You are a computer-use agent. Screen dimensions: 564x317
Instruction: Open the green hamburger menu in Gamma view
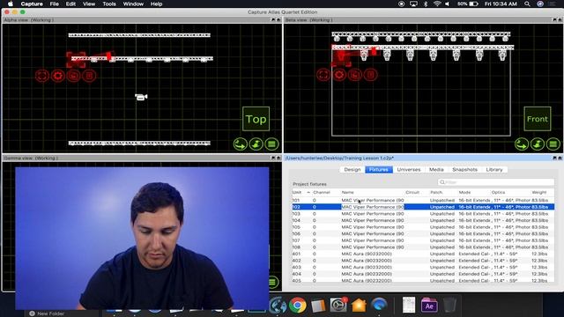tap(273, 282)
